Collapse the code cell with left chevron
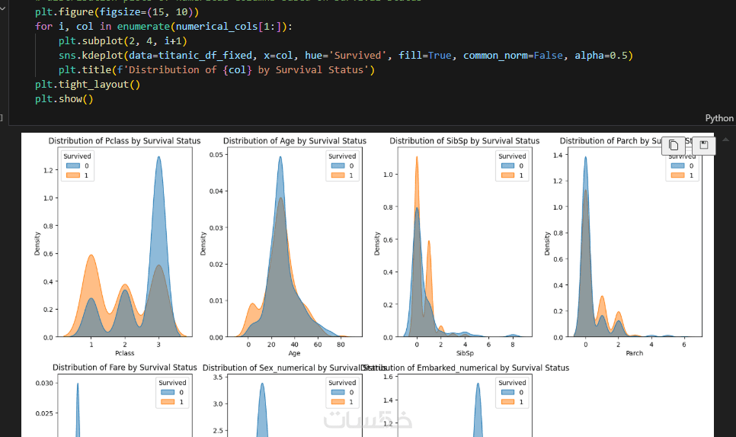 point(2,8)
